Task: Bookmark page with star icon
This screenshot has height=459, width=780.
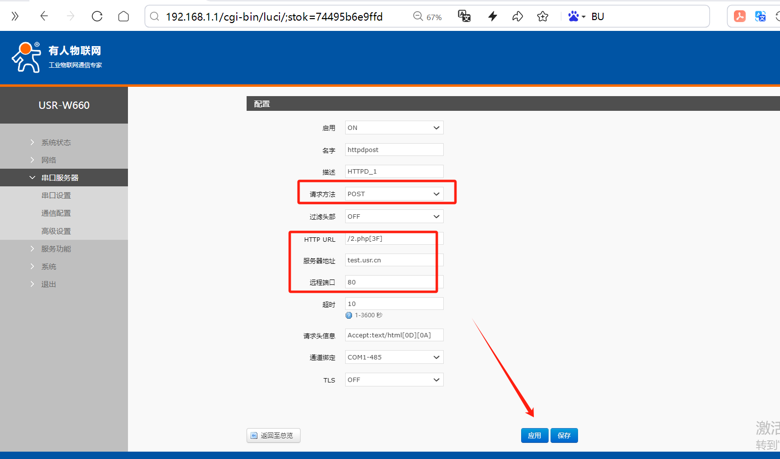Action: [x=543, y=16]
